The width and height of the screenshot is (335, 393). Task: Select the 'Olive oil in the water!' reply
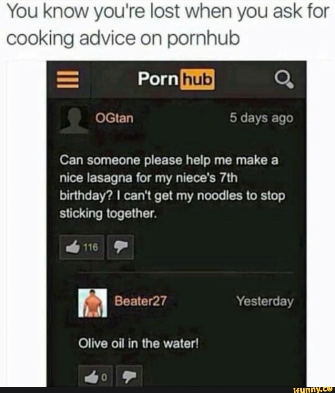click(x=139, y=344)
